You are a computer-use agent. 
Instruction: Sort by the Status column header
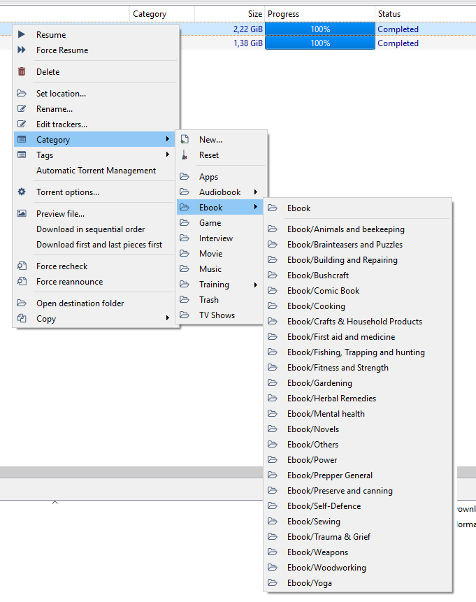pos(426,14)
